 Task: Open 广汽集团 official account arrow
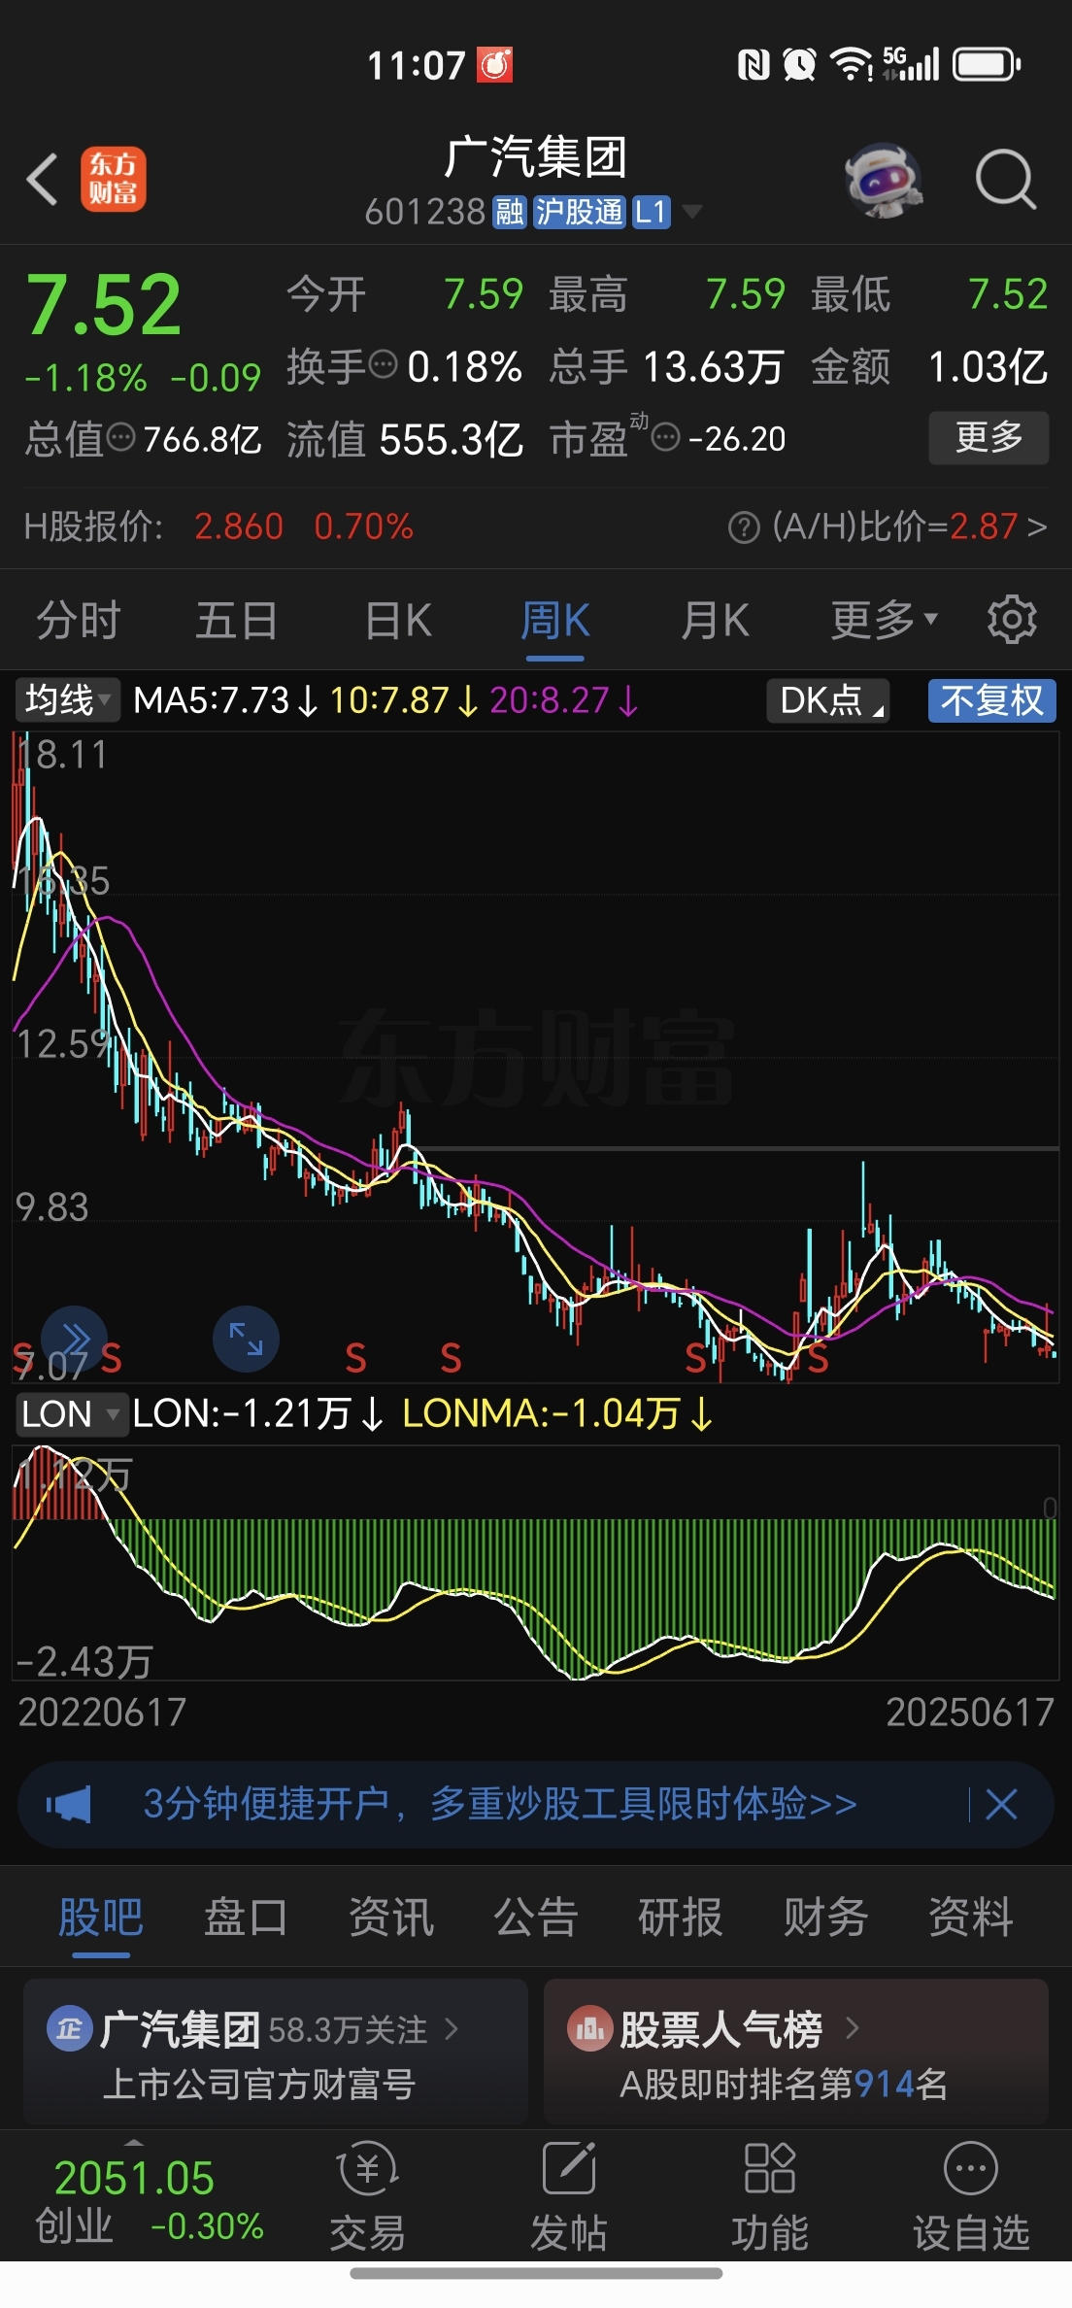452,2029
